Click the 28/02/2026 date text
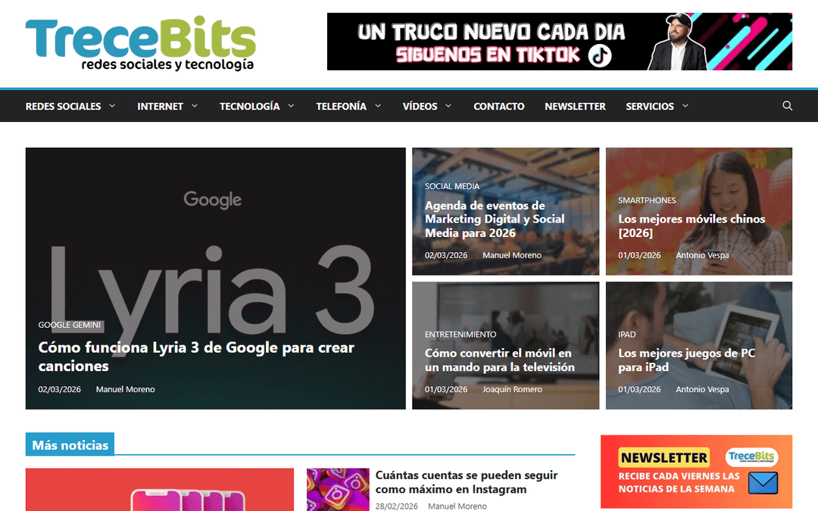The image size is (818, 511). click(396, 506)
